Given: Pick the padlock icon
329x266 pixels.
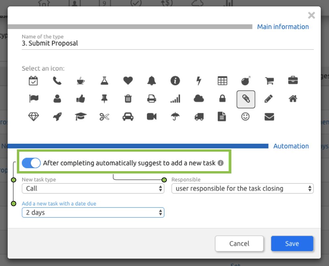Looking at the screenshot, I should [x=222, y=98].
